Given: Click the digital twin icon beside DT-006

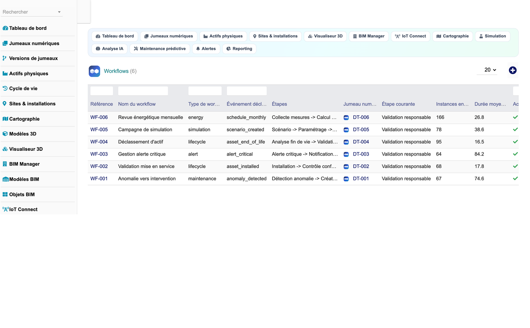Looking at the screenshot, I should 346,118.
